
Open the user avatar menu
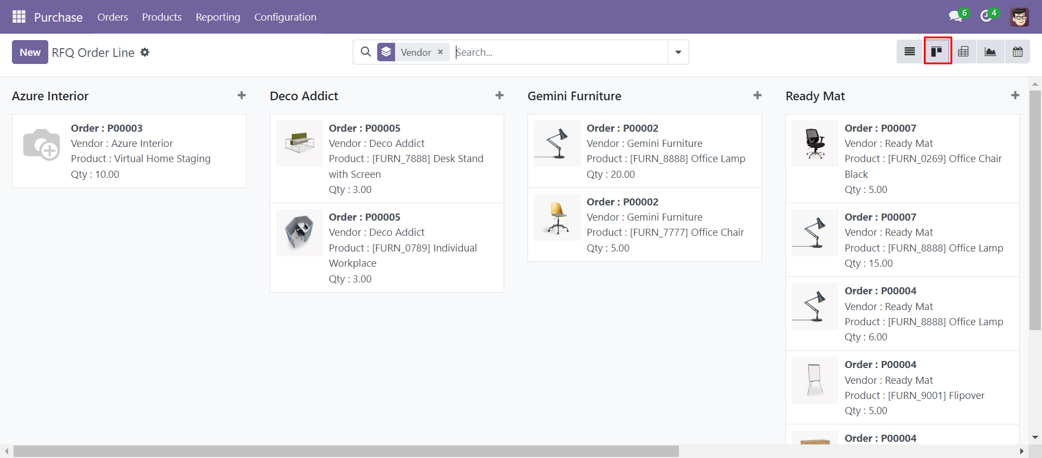point(1019,17)
